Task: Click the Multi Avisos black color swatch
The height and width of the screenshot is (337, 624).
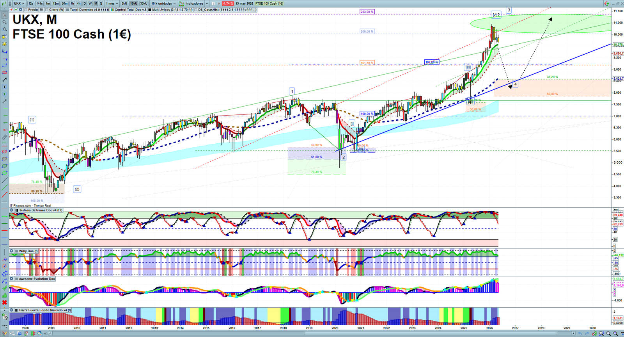Action: point(150,9)
